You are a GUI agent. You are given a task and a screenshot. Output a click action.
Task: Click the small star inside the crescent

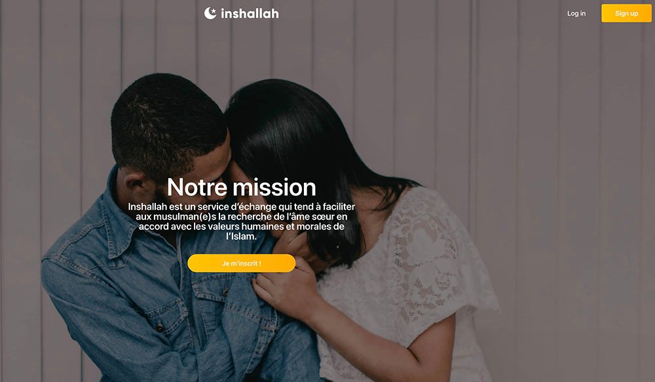pos(213,11)
